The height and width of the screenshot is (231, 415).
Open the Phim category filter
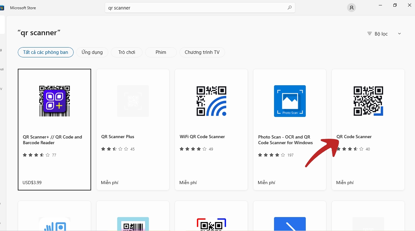[x=161, y=52]
